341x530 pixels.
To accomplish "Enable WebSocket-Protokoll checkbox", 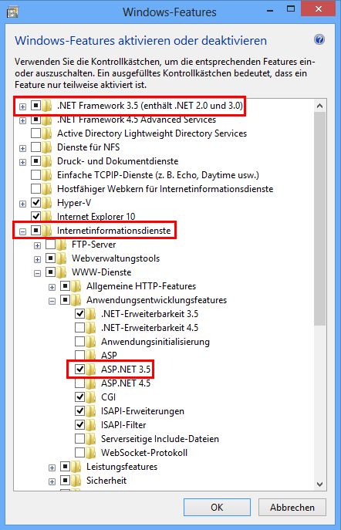I will [79, 452].
